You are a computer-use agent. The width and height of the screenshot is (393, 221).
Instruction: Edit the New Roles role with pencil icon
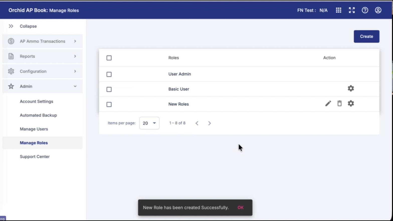pos(328,103)
